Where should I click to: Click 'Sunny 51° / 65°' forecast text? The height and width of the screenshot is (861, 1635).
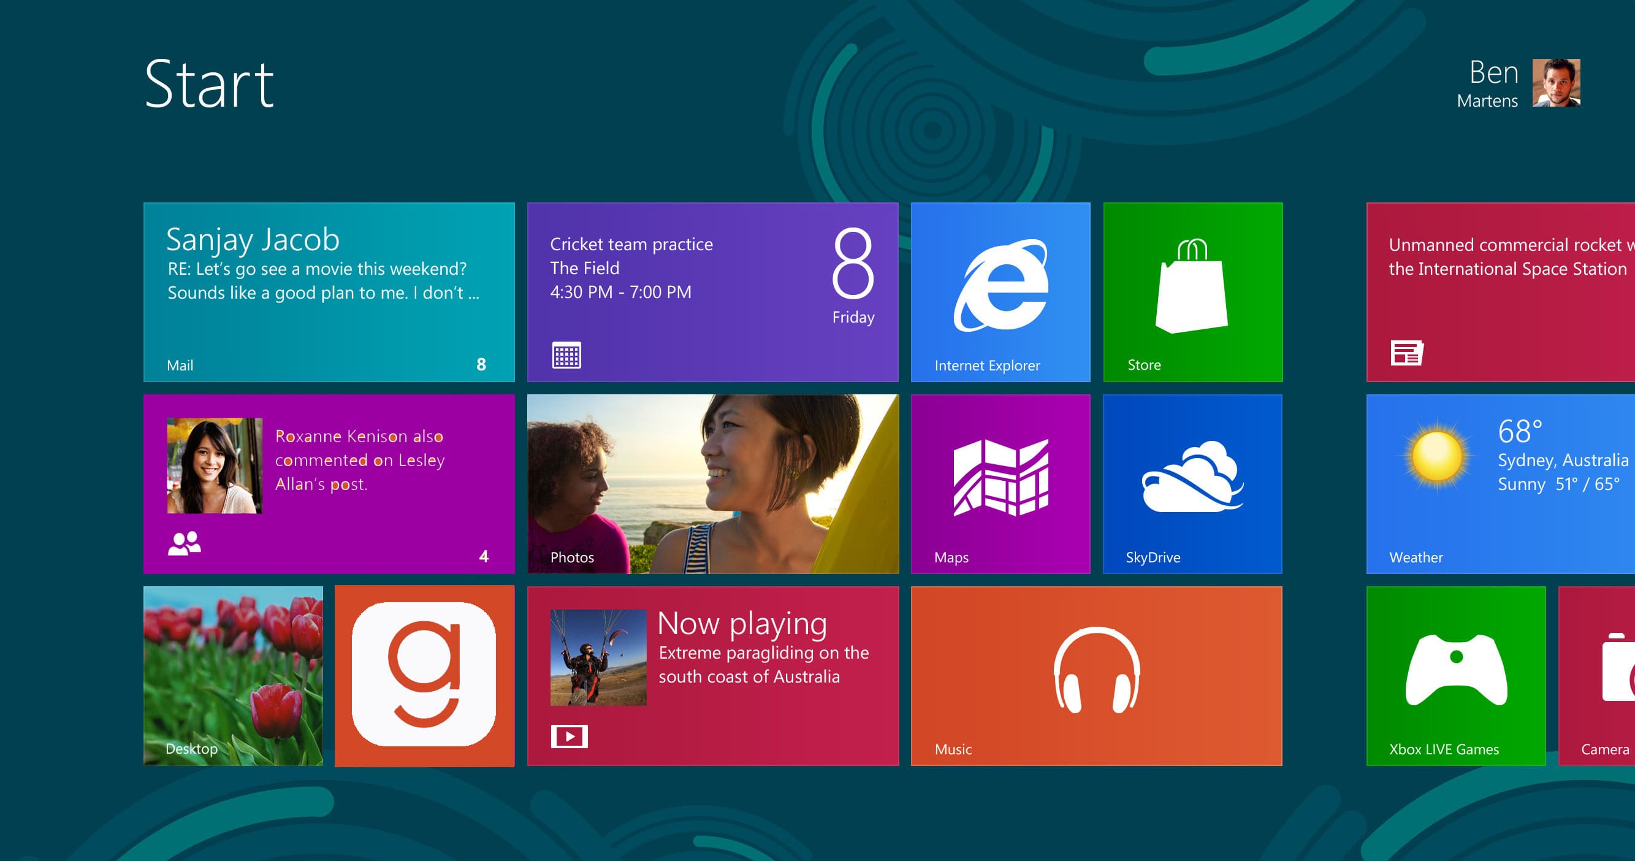point(1559,484)
